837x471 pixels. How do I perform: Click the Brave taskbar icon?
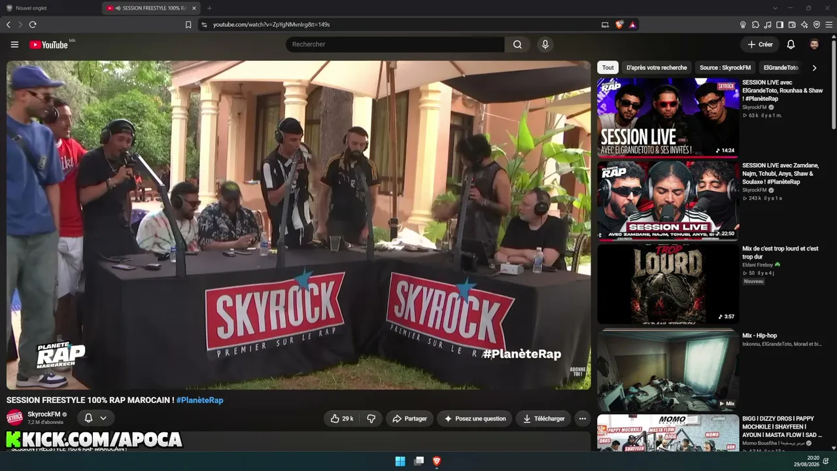coord(437,461)
